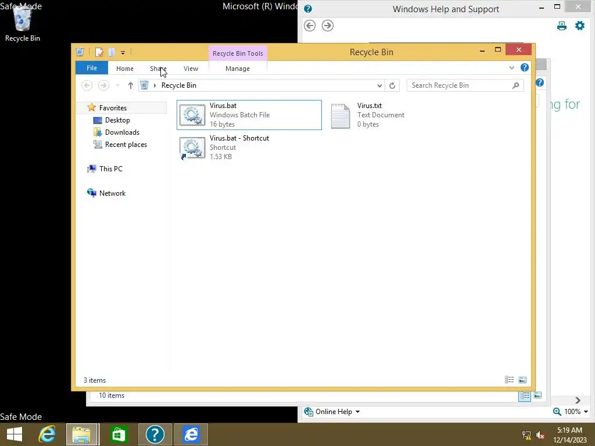Refresh the Recycle Bin view
The height and width of the screenshot is (446, 595).
[x=392, y=86]
